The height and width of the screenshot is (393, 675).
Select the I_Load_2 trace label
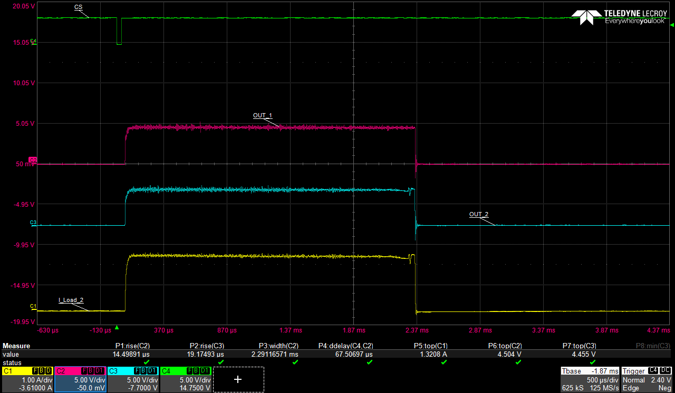tap(71, 300)
